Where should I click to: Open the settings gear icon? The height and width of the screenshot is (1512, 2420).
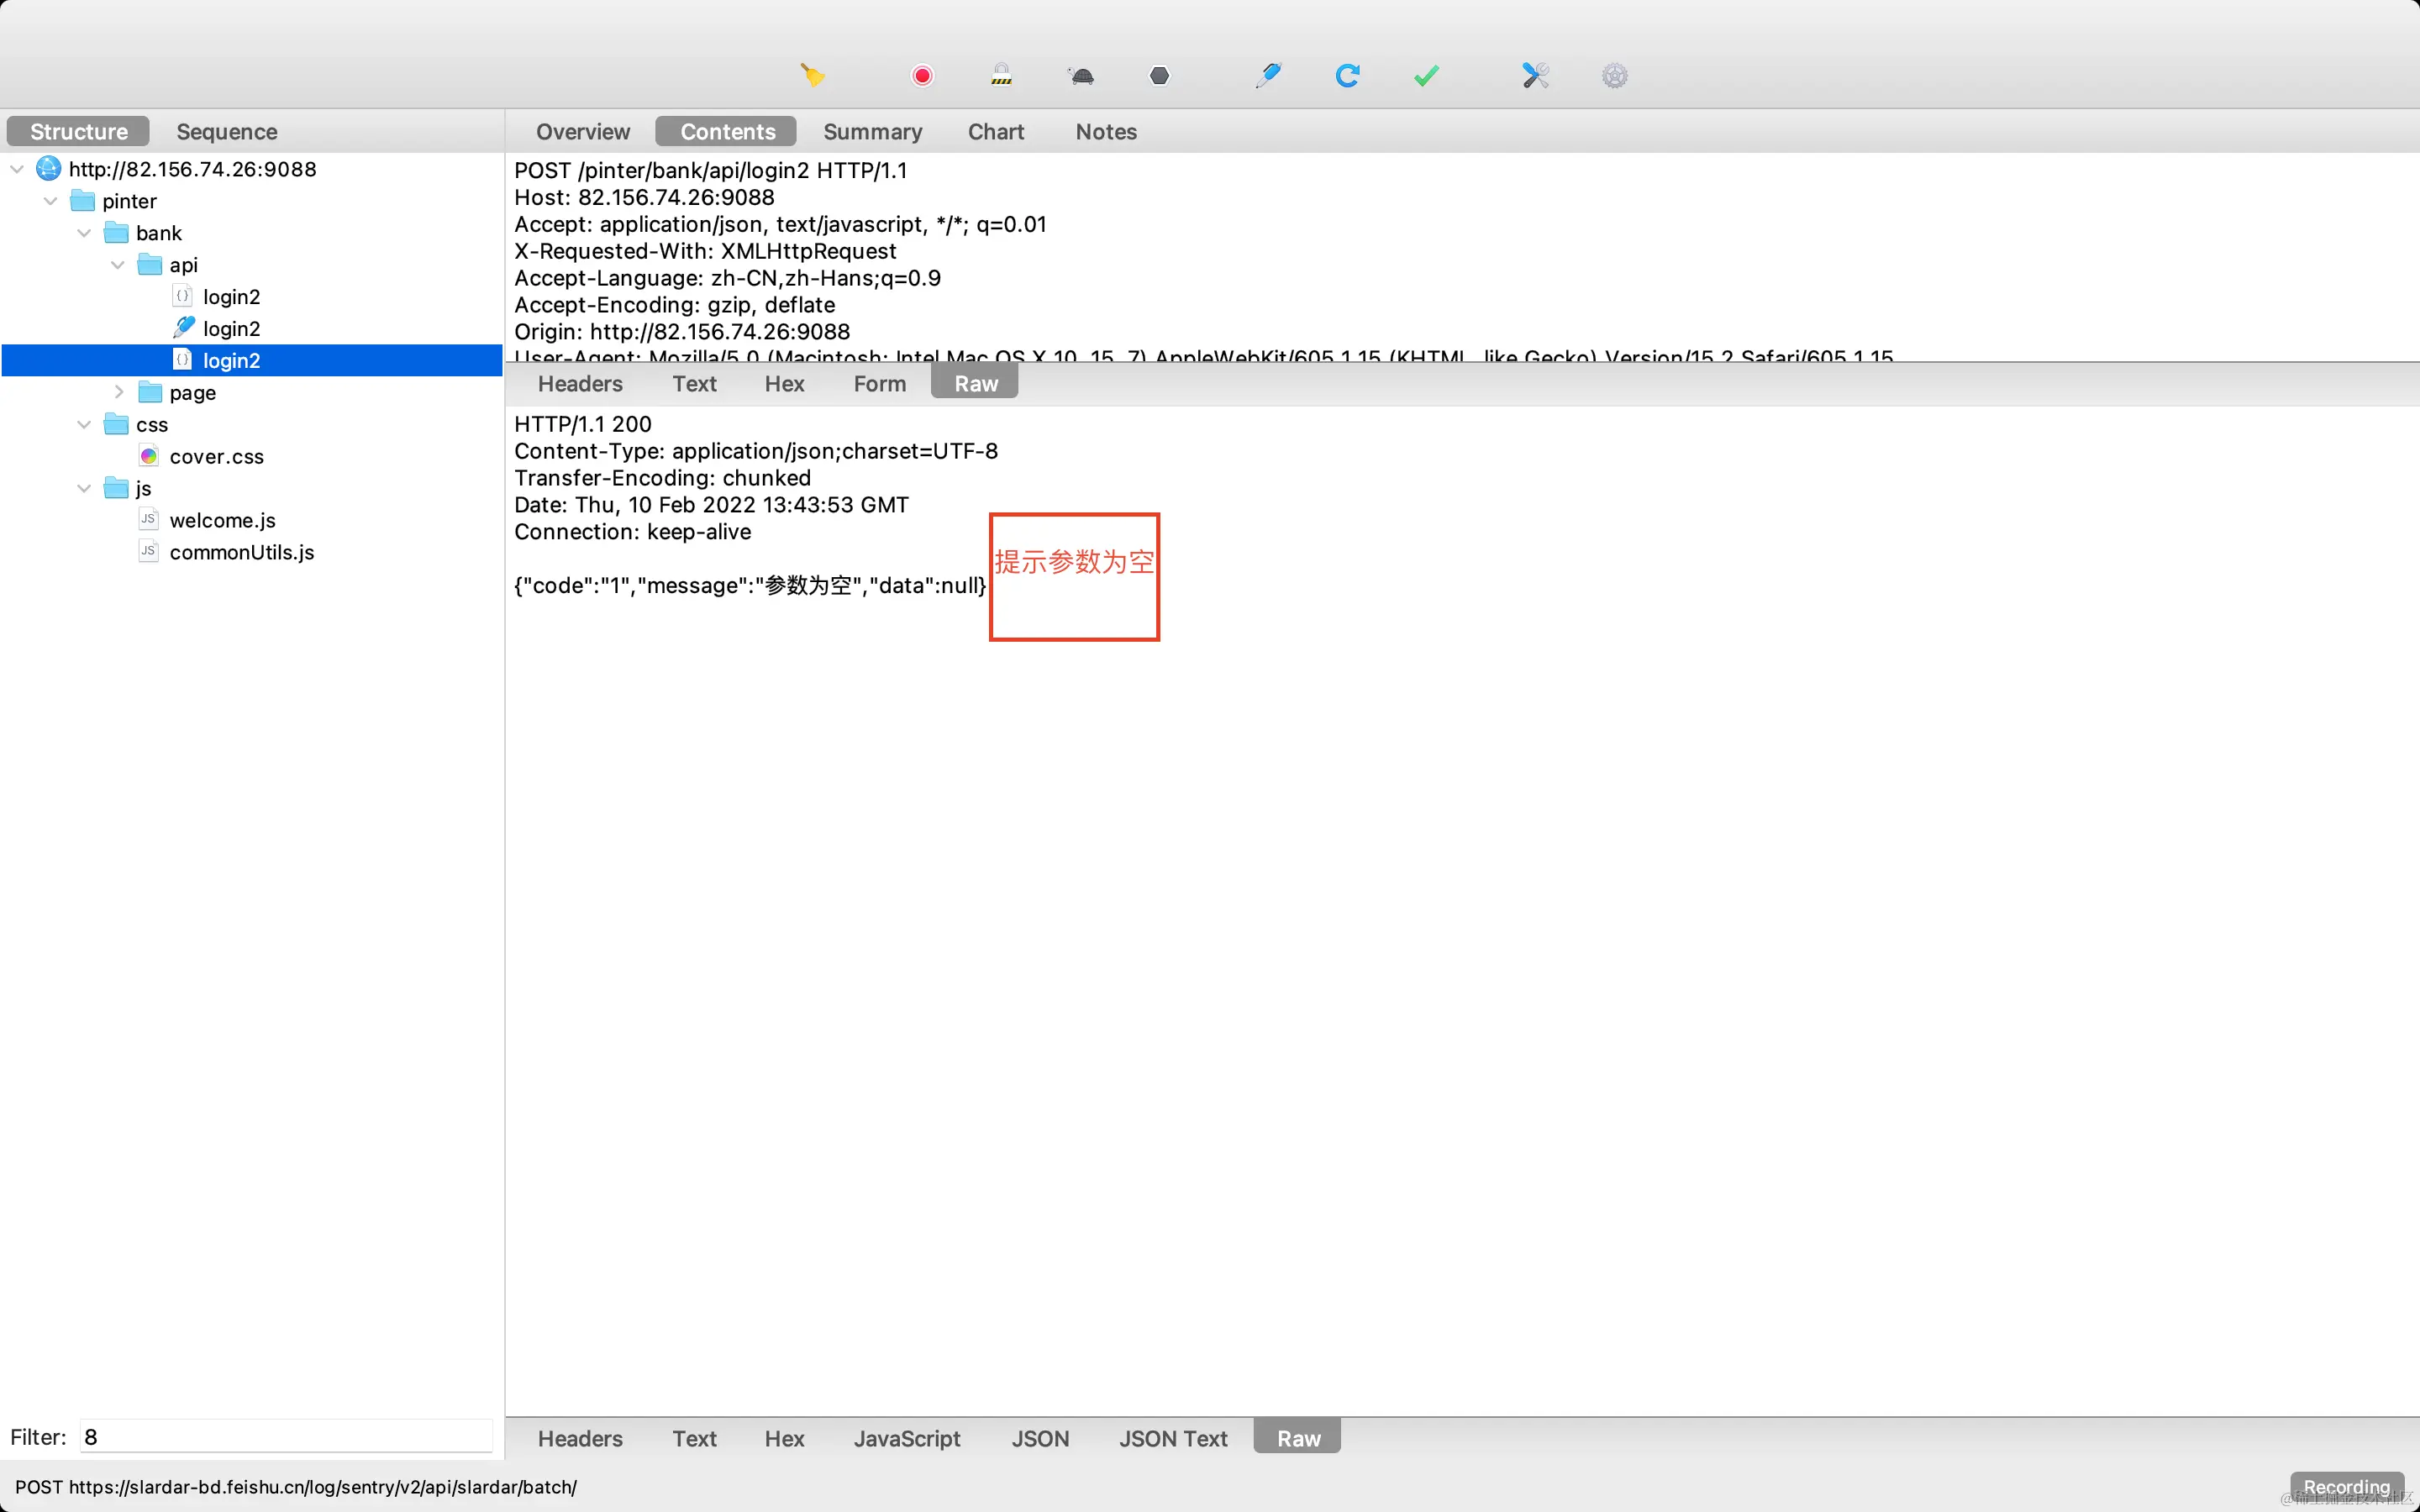[1614, 76]
